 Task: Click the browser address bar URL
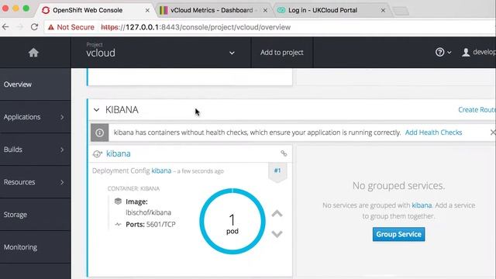[195, 27]
